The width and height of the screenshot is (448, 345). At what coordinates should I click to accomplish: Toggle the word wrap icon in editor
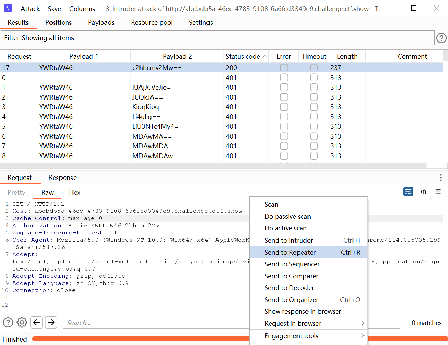408,192
